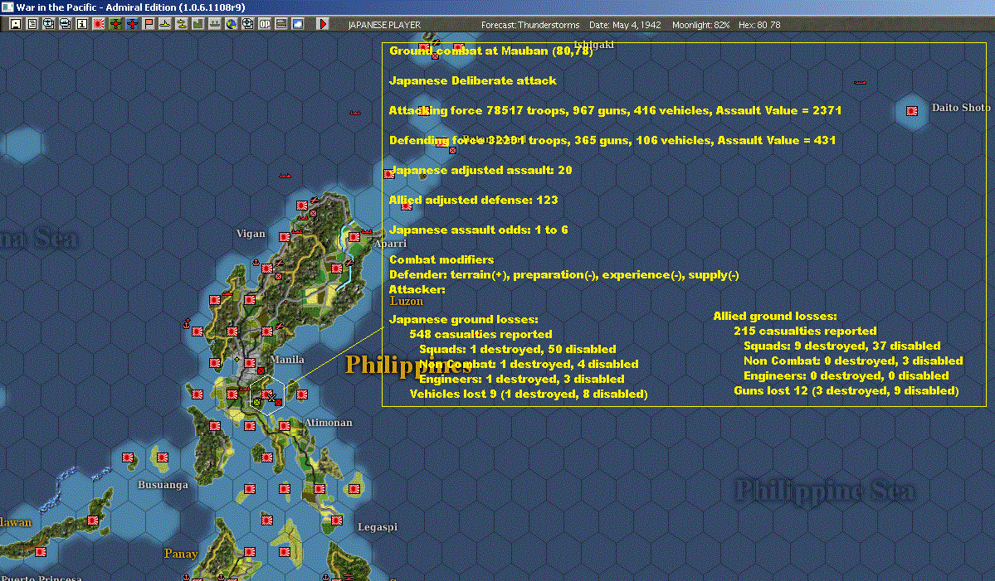
Task: Click the Japanese rising sun flag icon
Action: tap(99, 24)
